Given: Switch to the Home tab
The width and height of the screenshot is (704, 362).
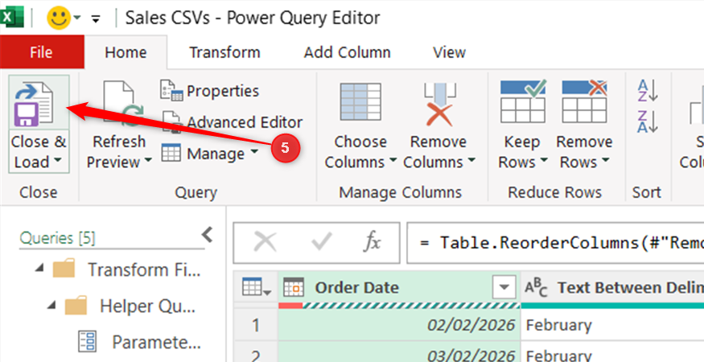Looking at the screenshot, I should click(x=126, y=52).
